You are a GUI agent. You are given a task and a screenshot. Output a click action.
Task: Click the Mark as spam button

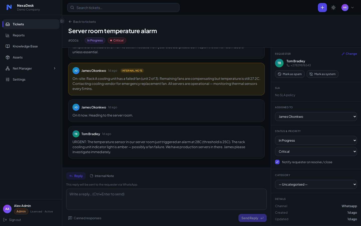[290, 74]
